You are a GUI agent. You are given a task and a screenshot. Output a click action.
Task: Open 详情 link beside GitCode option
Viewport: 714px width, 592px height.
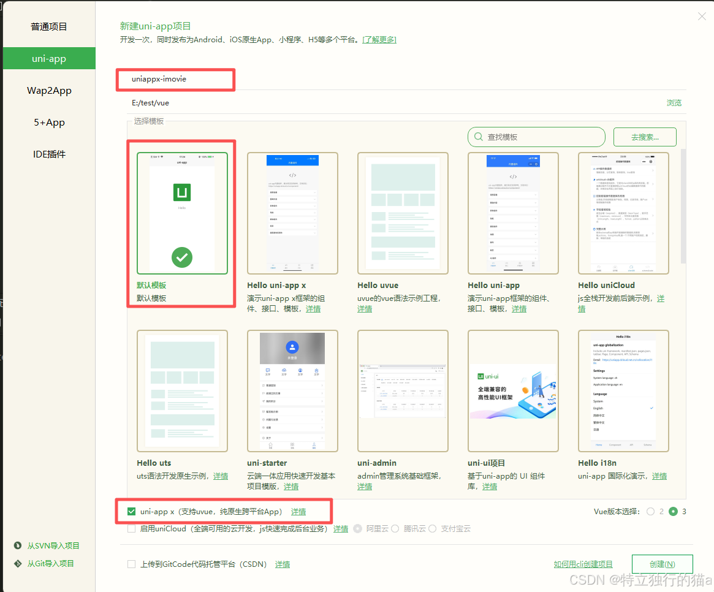[x=283, y=564]
